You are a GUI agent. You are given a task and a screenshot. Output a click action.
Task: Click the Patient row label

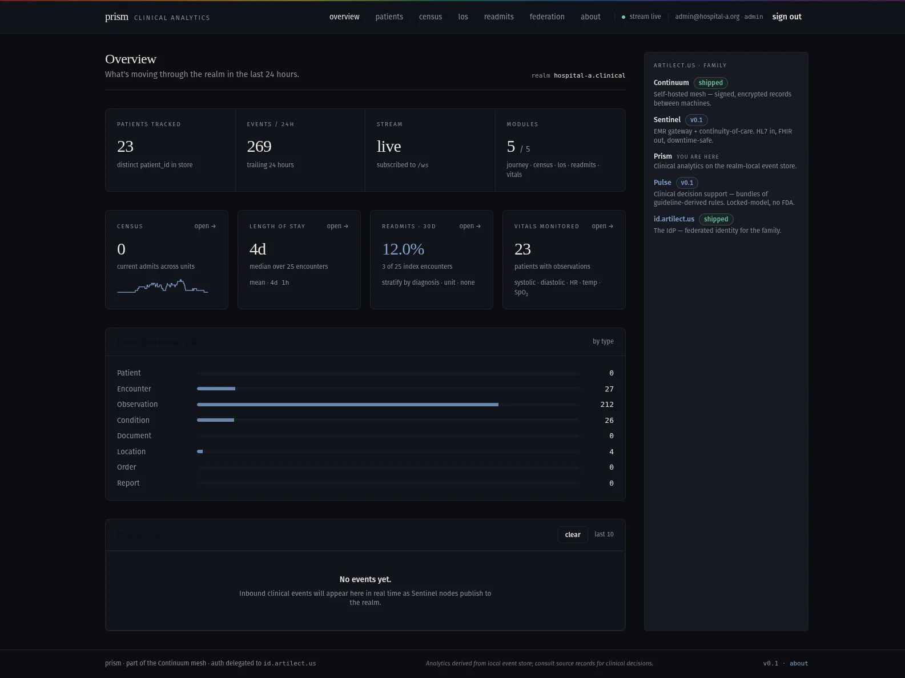point(129,373)
